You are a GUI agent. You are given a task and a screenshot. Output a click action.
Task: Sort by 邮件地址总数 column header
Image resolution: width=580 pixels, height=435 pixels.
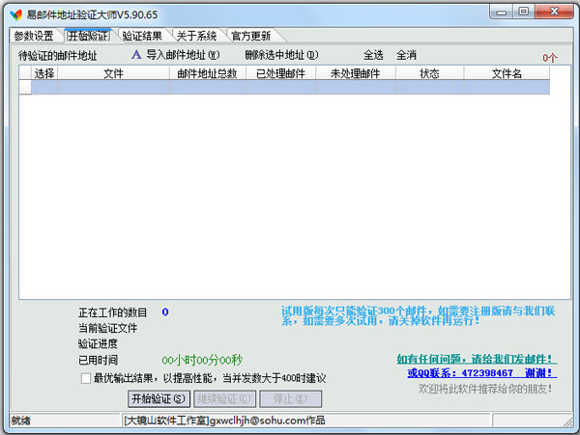click(x=207, y=73)
